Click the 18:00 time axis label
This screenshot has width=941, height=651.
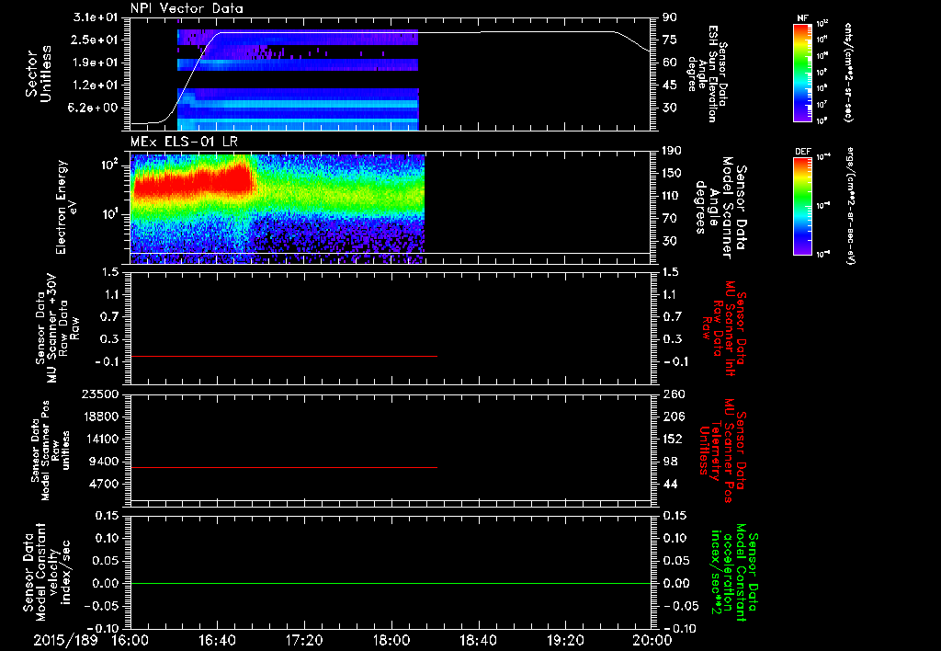391,640
